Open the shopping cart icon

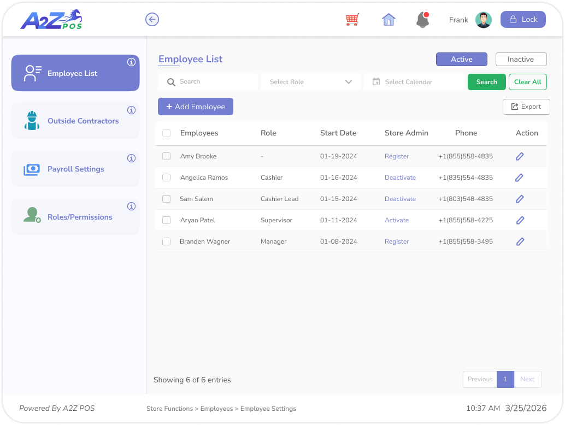[x=352, y=19]
